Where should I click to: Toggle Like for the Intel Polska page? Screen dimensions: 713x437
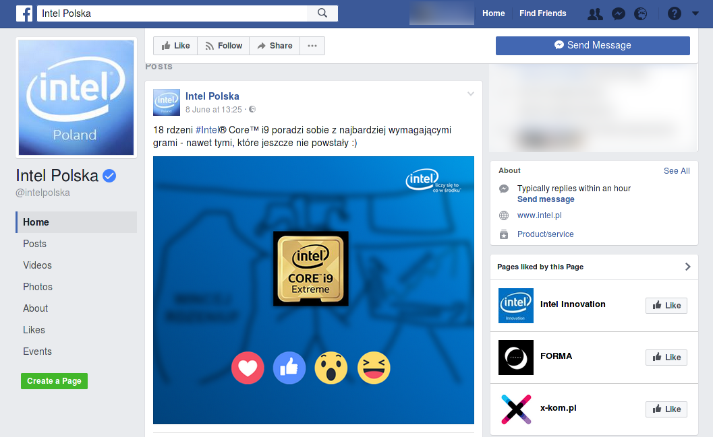[175, 46]
